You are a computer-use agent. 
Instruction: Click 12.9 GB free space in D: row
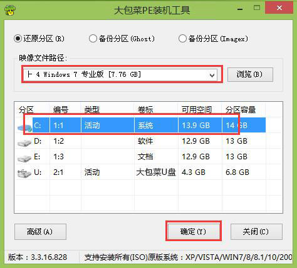pyautogui.click(x=196, y=141)
